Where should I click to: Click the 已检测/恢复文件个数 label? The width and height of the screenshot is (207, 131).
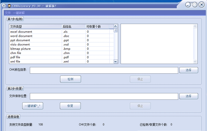153,124
